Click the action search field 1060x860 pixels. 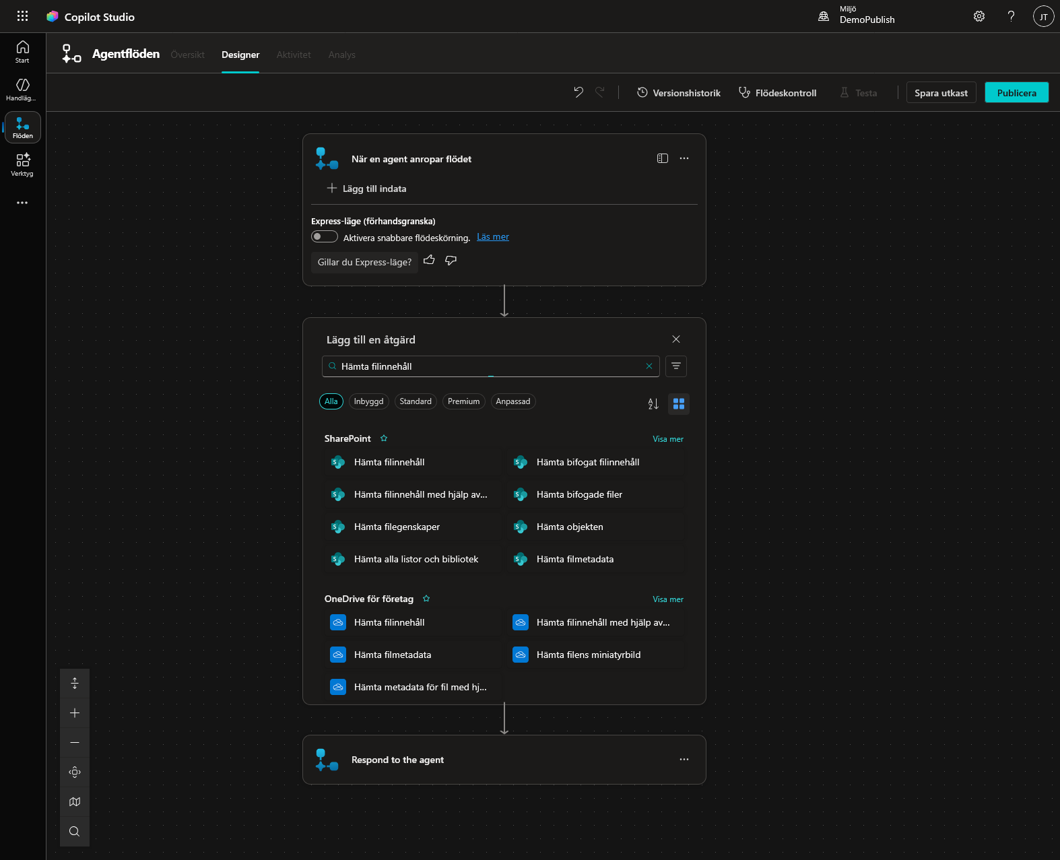(x=490, y=366)
